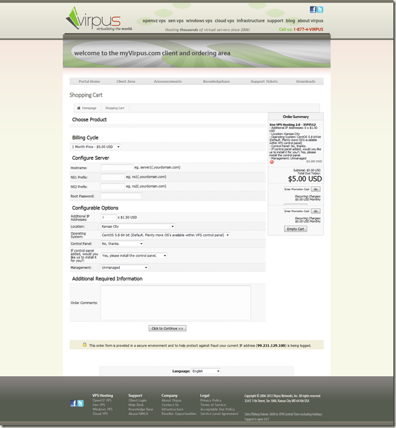This screenshot has width=396, height=428.
Task: Open Twitter icon in the footer
Action: coord(80,403)
